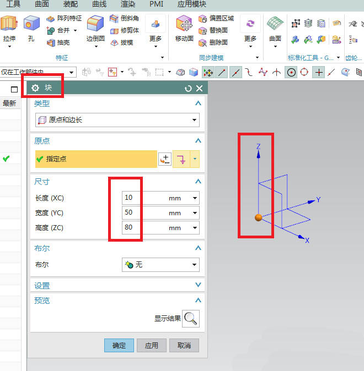Open the 渲染 ribbon tab
This screenshot has height=371, width=364.
tap(128, 4)
